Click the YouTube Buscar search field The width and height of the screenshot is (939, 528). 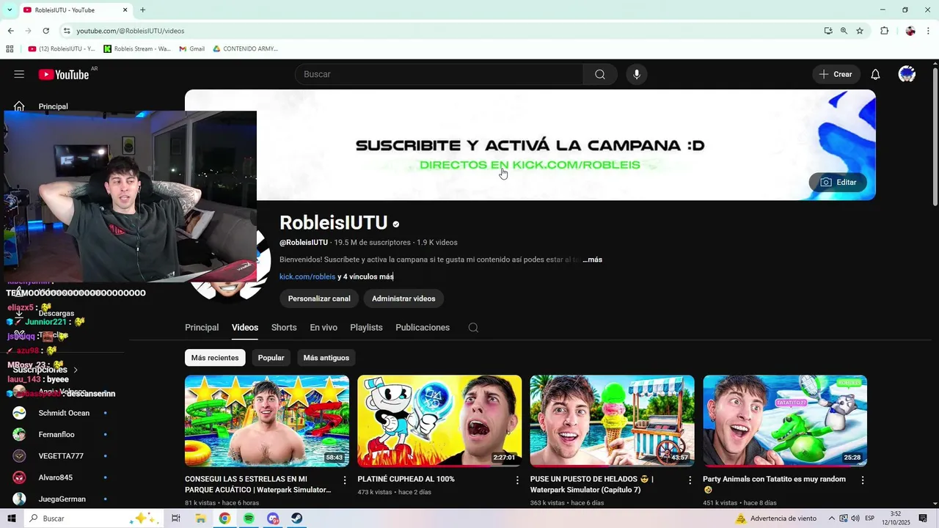tap(439, 74)
